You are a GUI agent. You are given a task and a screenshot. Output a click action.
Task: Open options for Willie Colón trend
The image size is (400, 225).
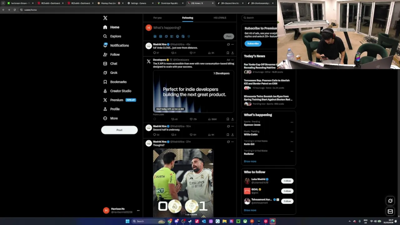pos(292,132)
